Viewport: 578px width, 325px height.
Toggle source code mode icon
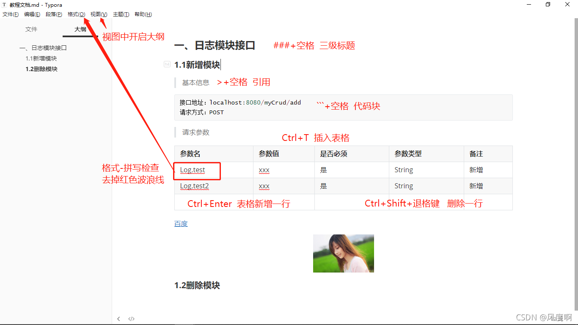pos(131,319)
